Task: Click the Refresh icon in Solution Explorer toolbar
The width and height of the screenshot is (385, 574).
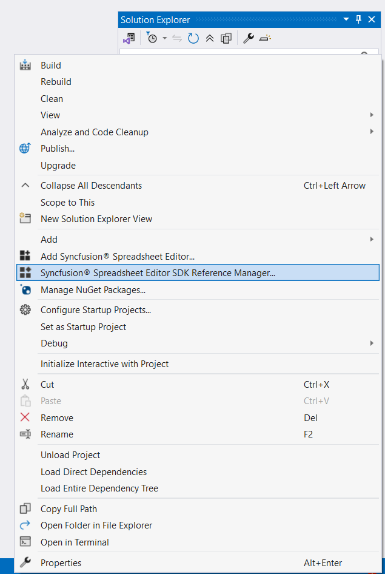Action: pyautogui.click(x=192, y=38)
